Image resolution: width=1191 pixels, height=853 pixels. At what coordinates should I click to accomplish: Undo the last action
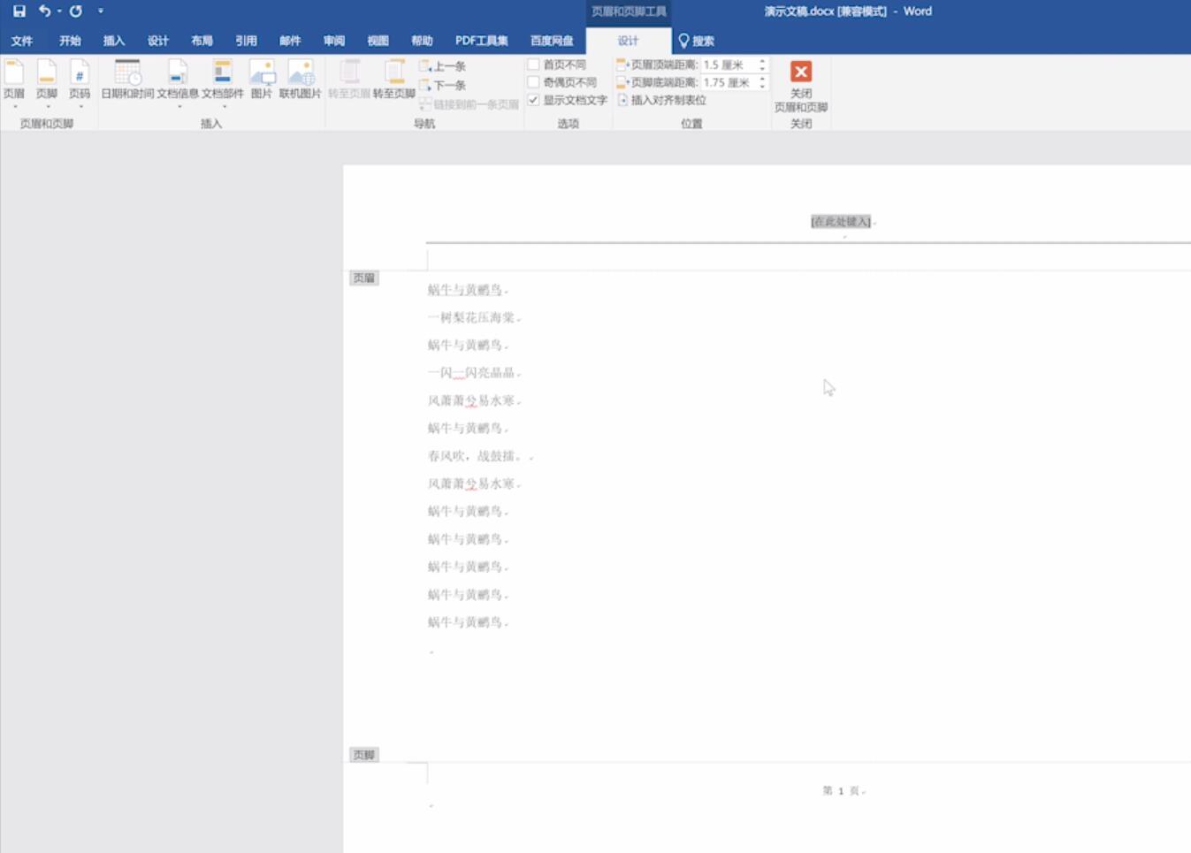44,11
